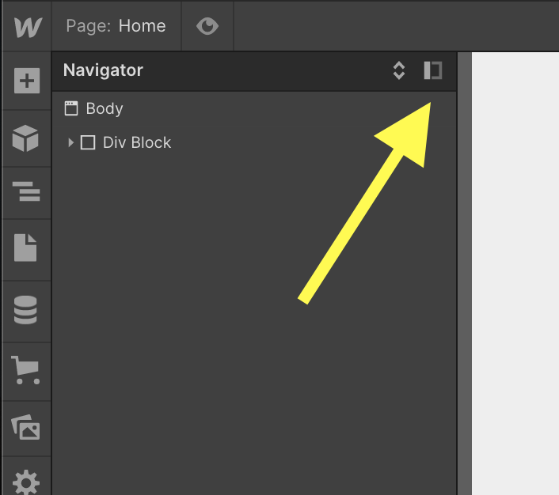The height and width of the screenshot is (495, 559).
Task: Click the Div Block square icon
Action: click(88, 143)
